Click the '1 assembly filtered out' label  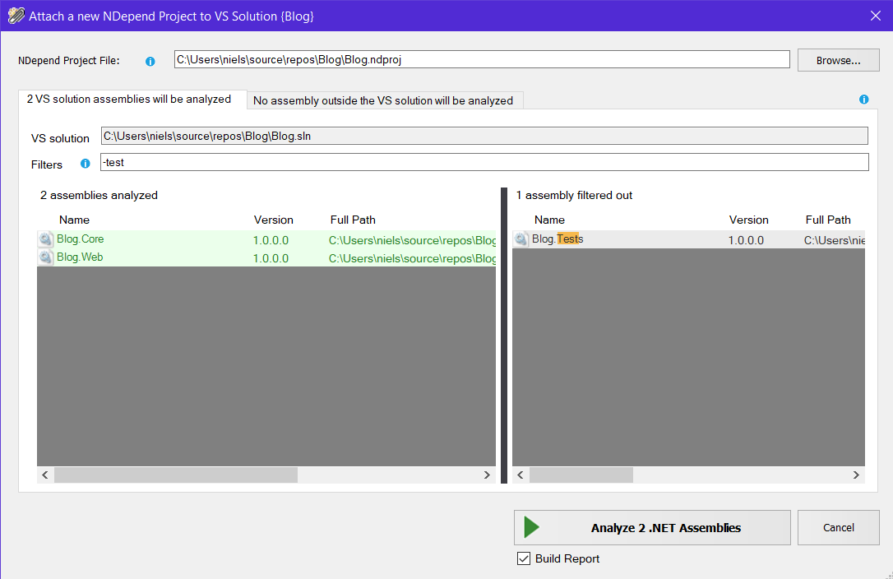[574, 195]
